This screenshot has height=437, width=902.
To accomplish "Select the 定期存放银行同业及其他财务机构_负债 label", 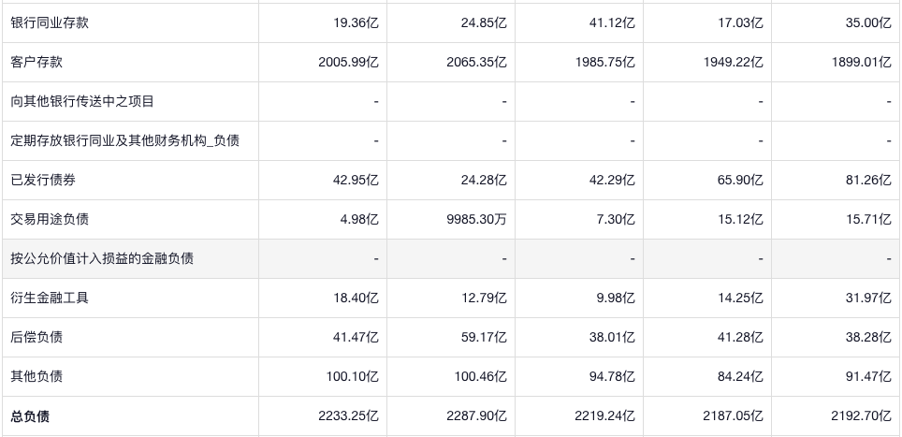I will pos(124,140).
